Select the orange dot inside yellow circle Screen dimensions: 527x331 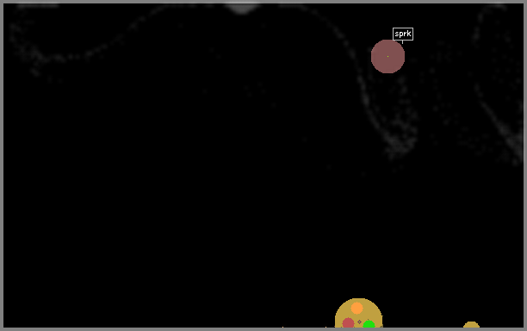(356, 308)
